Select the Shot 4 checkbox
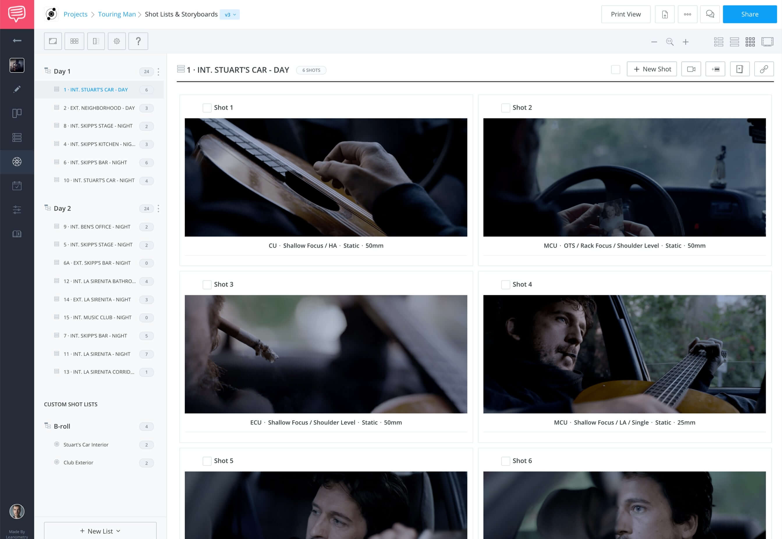The height and width of the screenshot is (539, 782). pyautogui.click(x=506, y=284)
